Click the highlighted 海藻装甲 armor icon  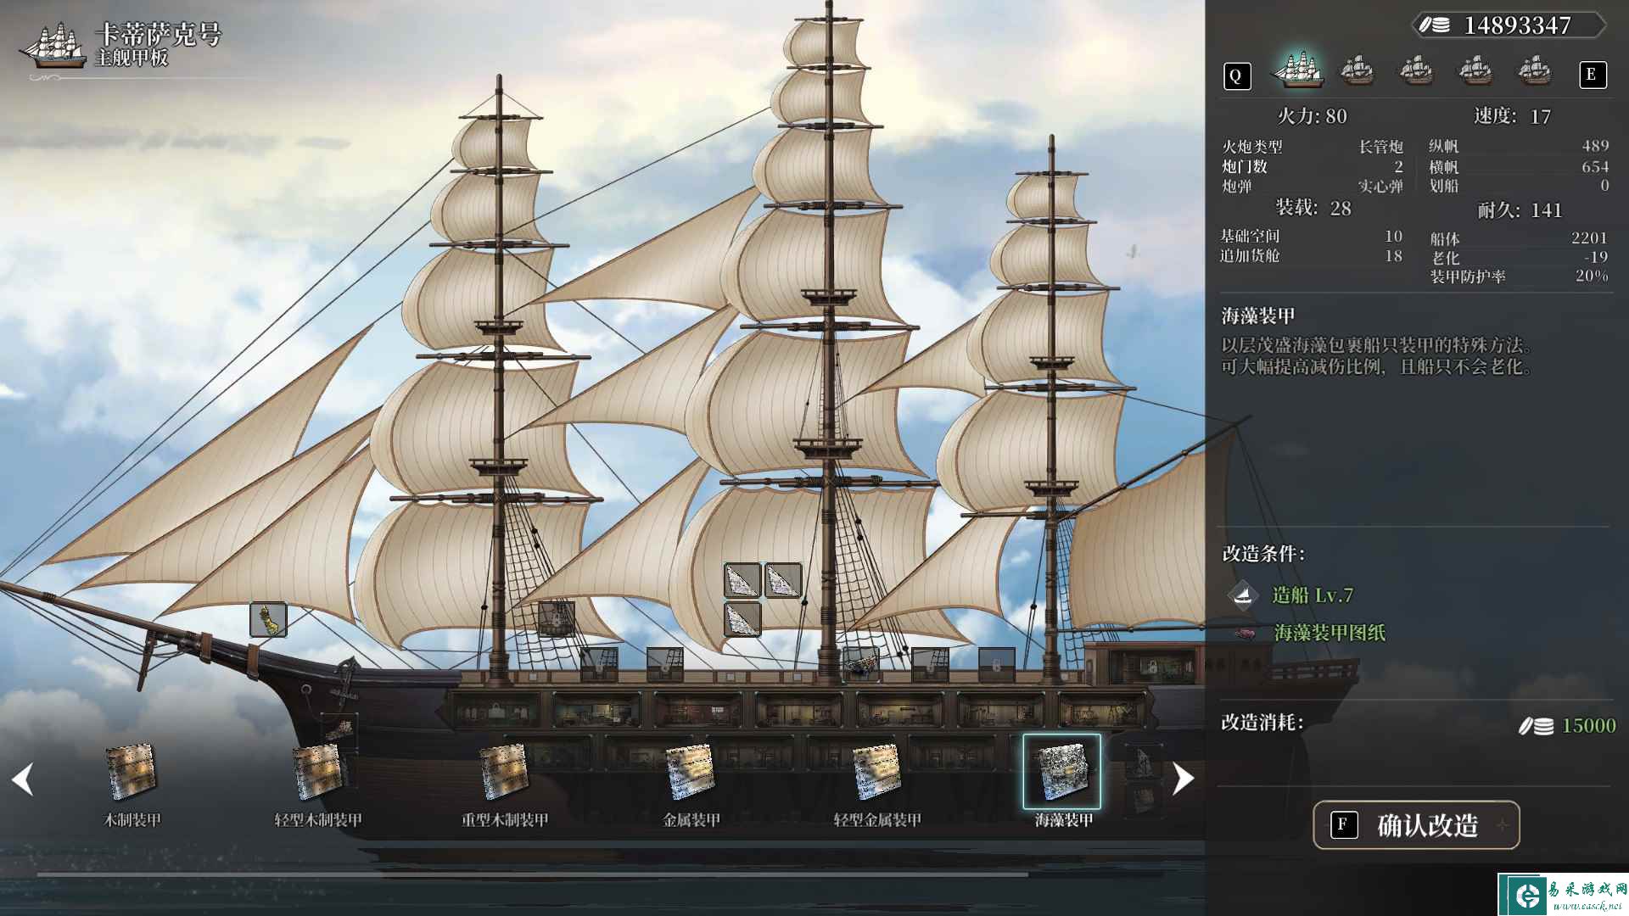1061,772
